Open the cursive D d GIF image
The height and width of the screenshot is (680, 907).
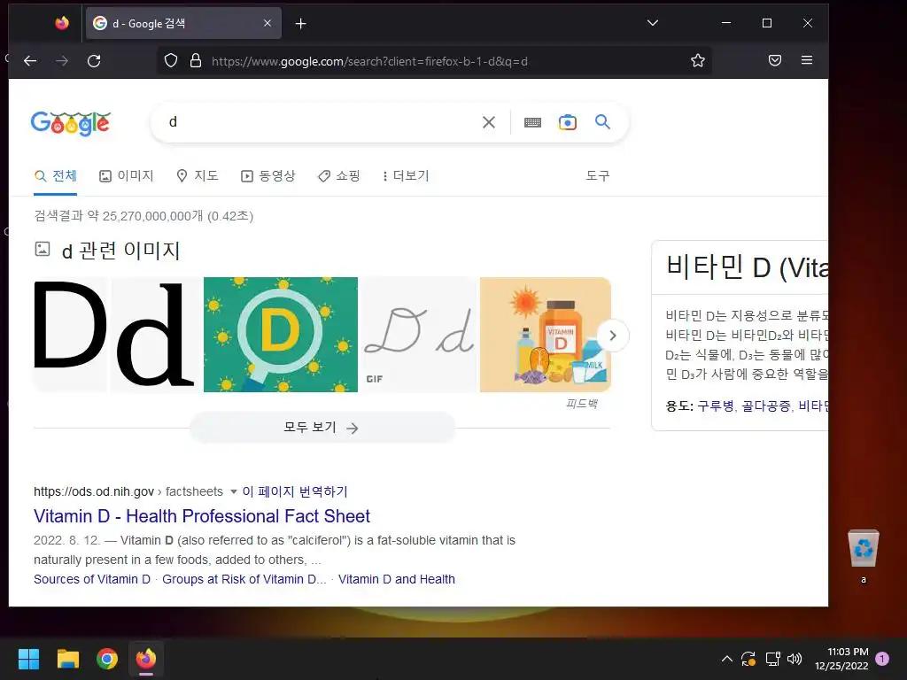[419, 335]
